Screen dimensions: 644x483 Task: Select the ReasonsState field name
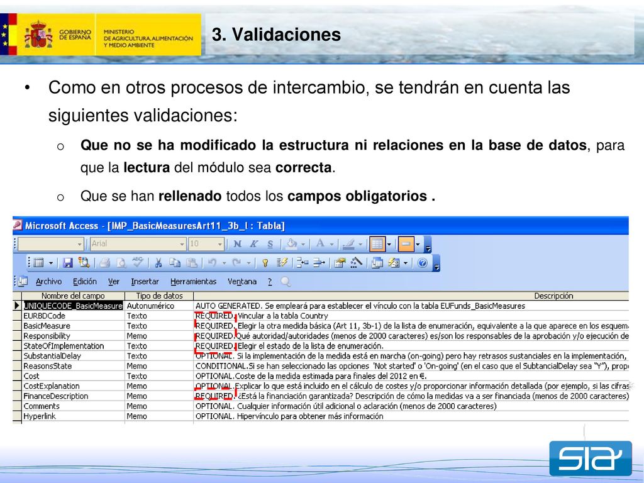point(48,366)
